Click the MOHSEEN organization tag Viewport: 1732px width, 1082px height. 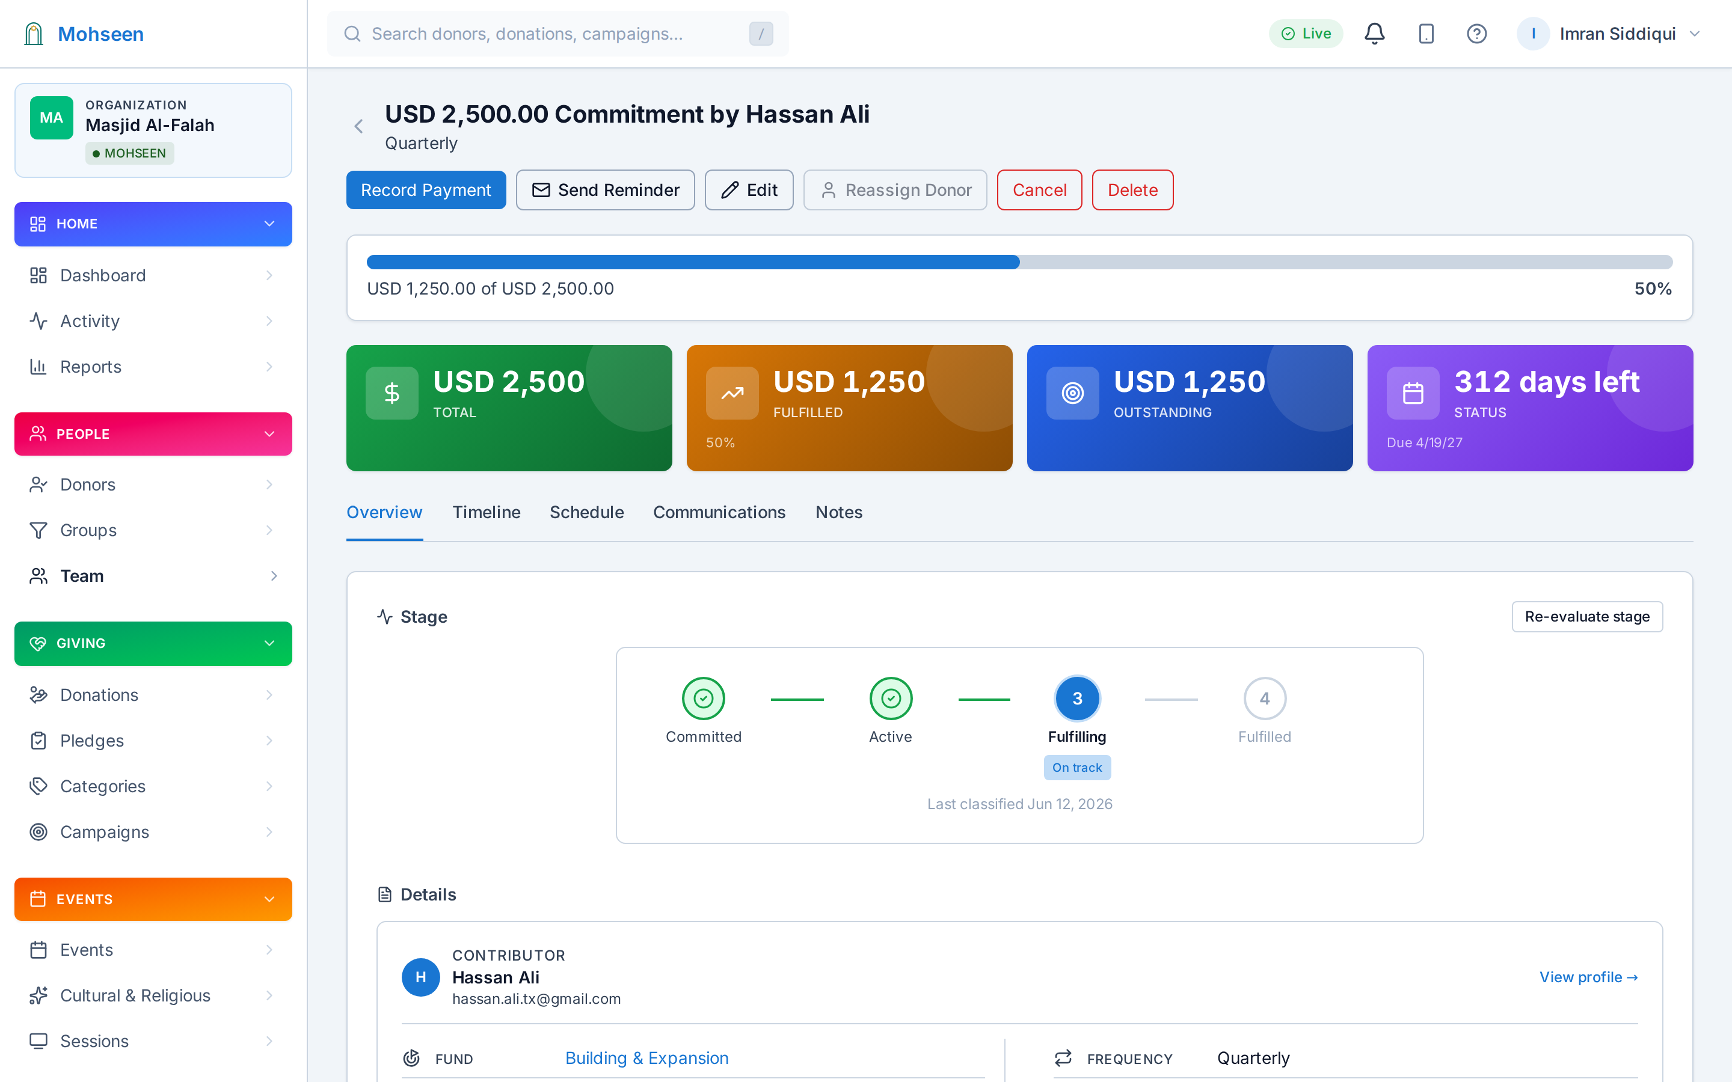(129, 153)
